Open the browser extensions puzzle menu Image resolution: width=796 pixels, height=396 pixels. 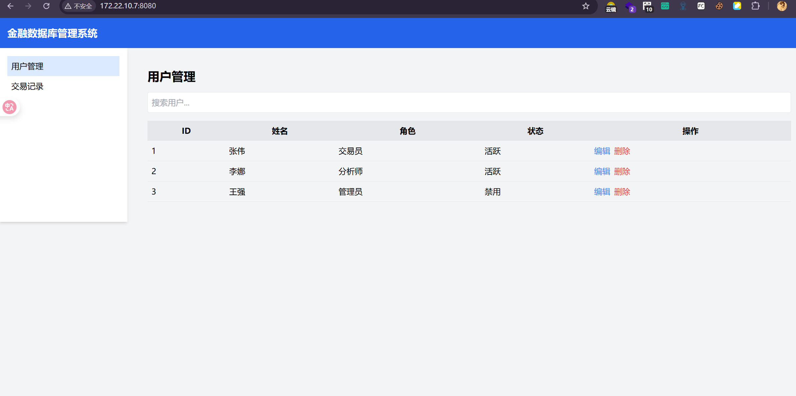click(755, 6)
